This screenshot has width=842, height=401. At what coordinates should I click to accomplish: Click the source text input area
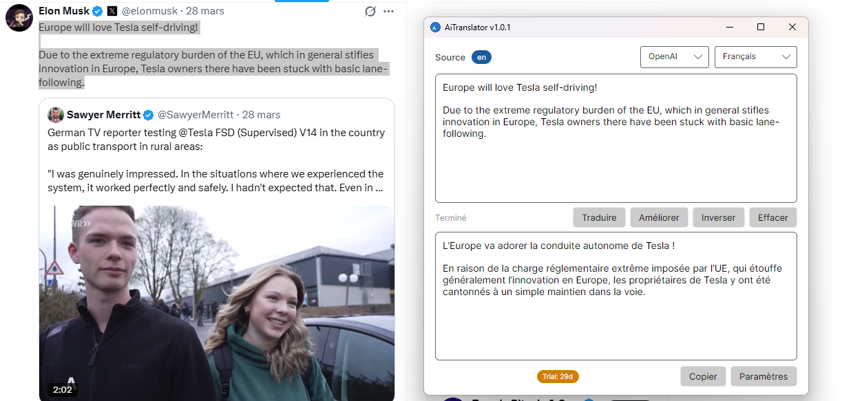pos(615,165)
